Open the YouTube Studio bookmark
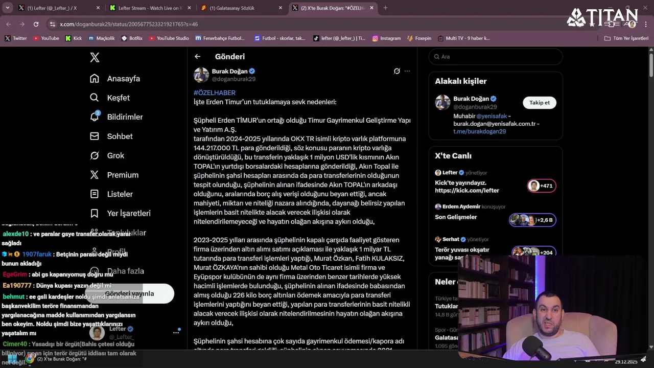This screenshot has width=654, height=368. tap(169, 38)
